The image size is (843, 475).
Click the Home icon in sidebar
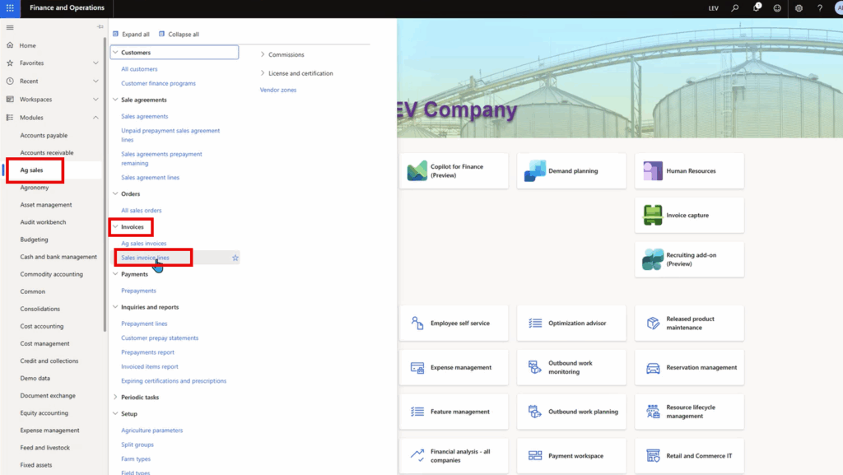pyautogui.click(x=10, y=45)
